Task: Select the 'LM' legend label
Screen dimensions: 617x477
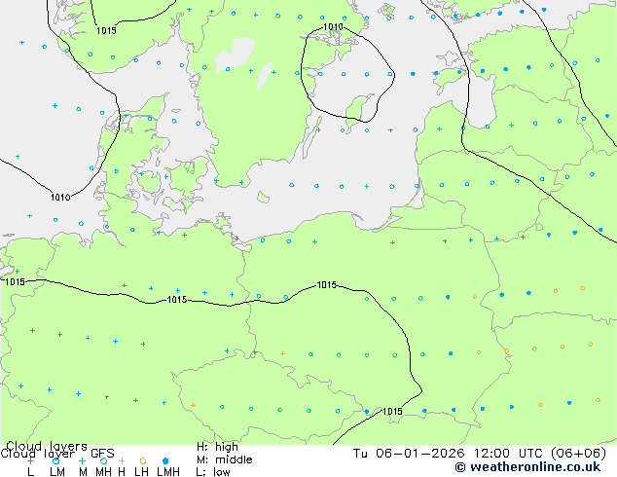Action: point(57,471)
